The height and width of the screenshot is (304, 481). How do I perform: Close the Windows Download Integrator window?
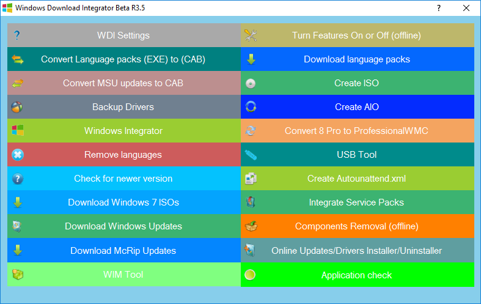click(x=466, y=8)
